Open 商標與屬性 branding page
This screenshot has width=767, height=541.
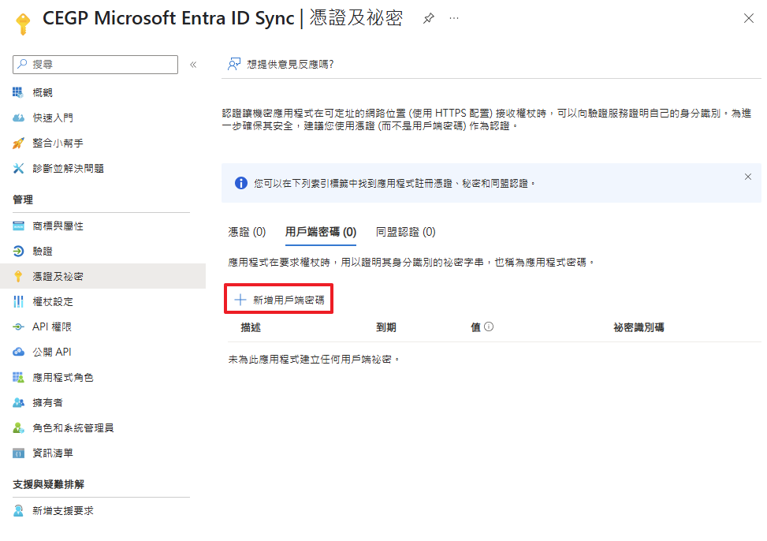click(x=58, y=226)
